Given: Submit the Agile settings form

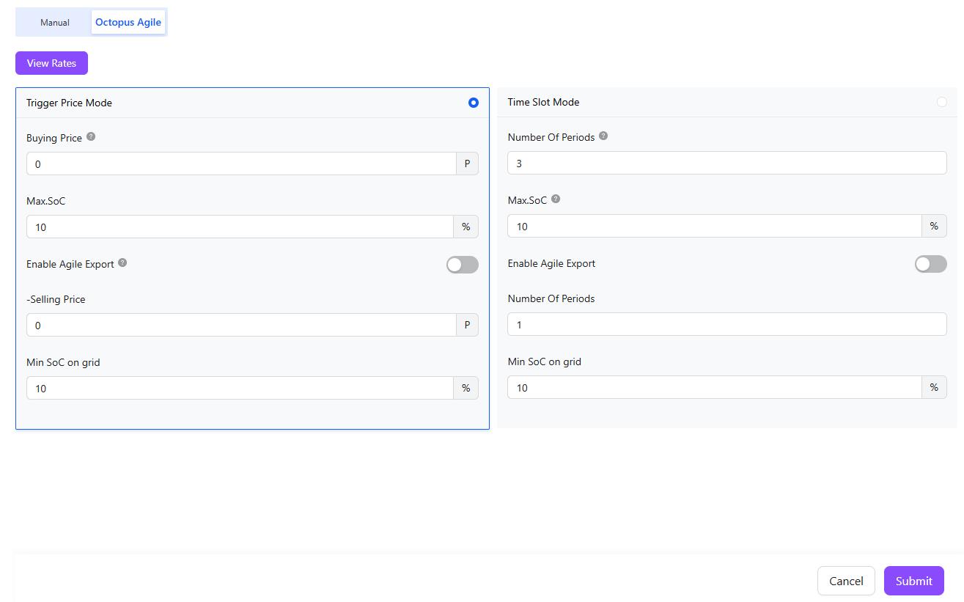Looking at the screenshot, I should point(913,581).
